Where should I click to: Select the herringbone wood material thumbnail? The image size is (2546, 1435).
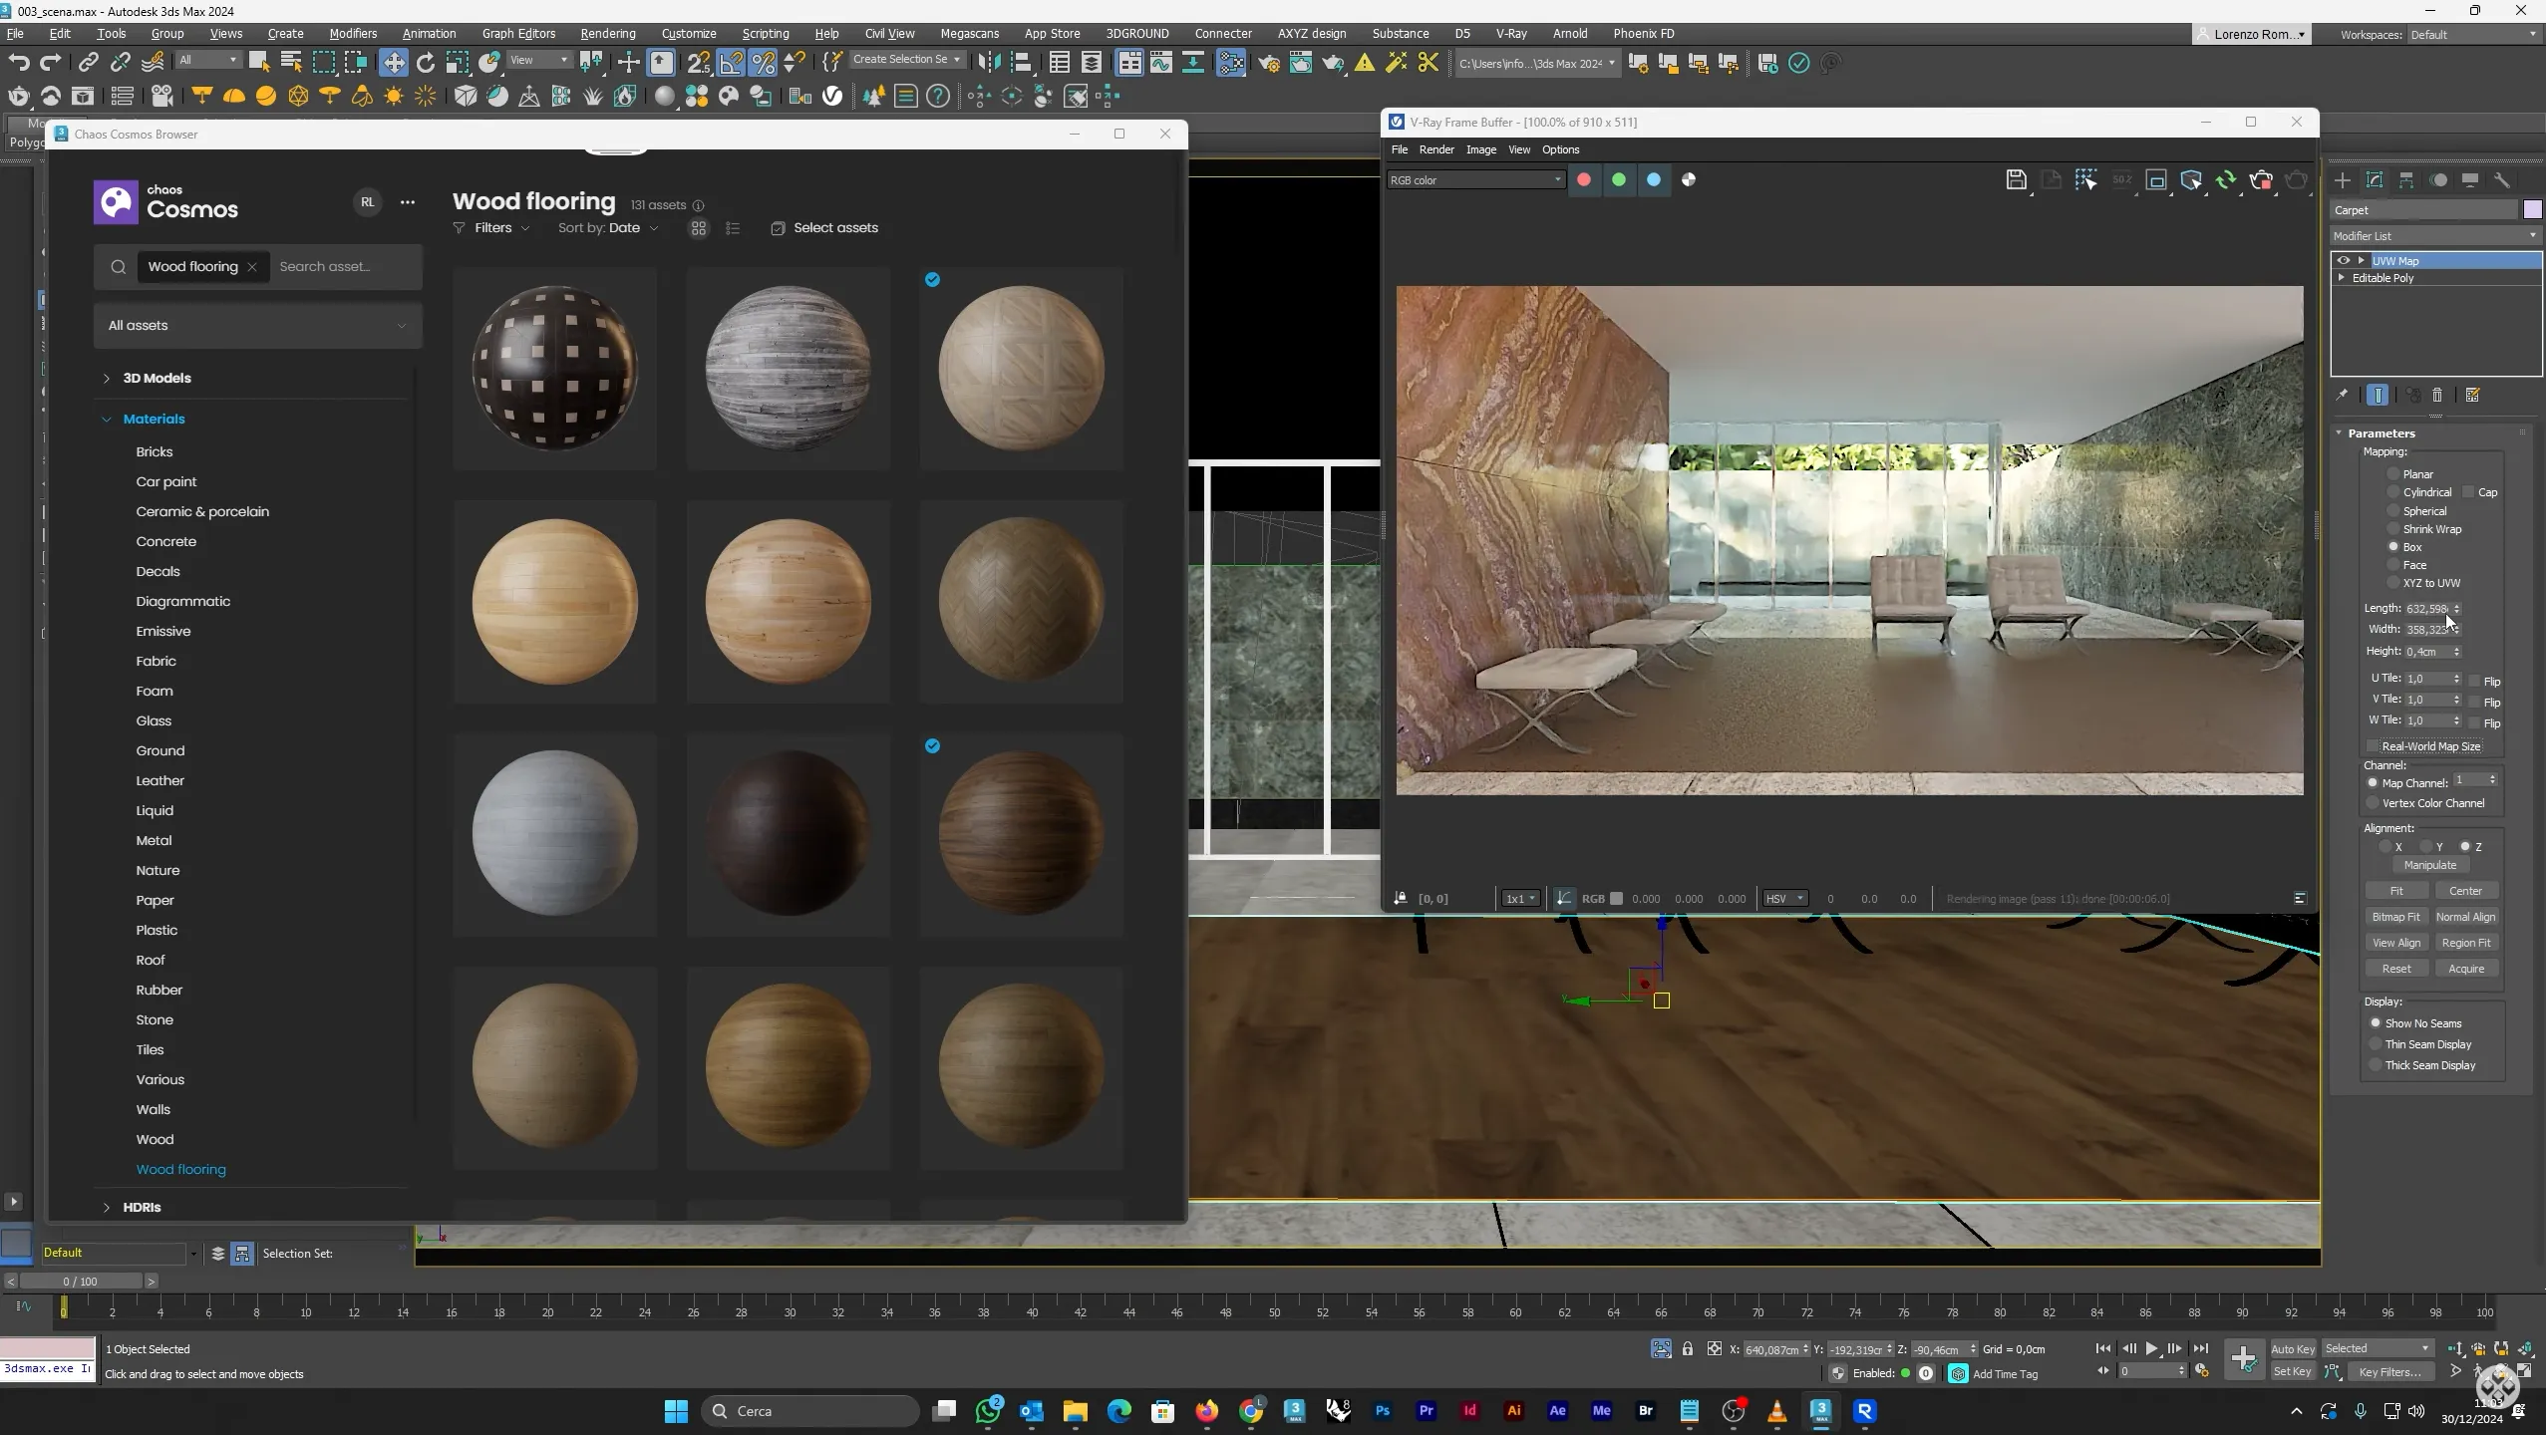tap(1021, 601)
